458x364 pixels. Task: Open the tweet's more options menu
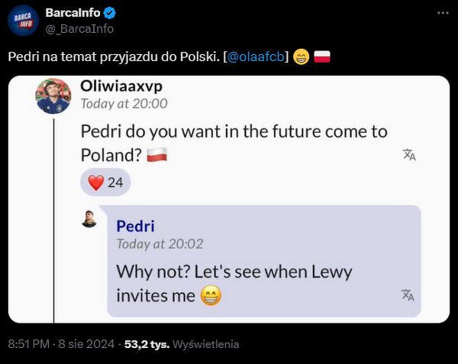(x=443, y=13)
